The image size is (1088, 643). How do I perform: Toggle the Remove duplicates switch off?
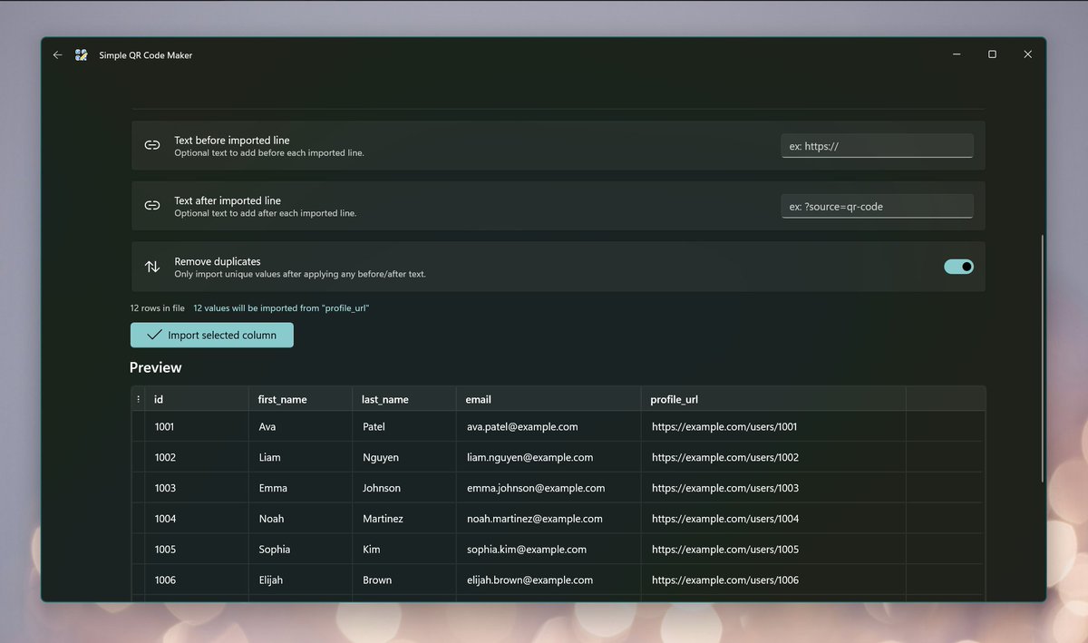coord(958,267)
